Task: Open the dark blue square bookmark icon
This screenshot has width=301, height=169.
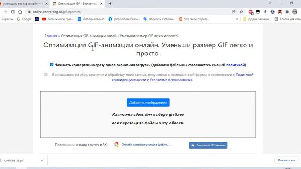Action: 37,19
